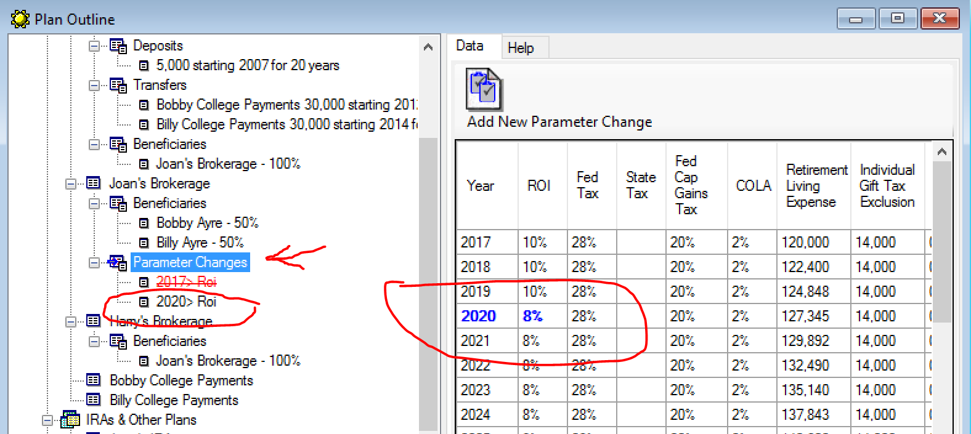Click the Add New Parameter Change icon
The image size is (971, 434).
pyautogui.click(x=484, y=90)
